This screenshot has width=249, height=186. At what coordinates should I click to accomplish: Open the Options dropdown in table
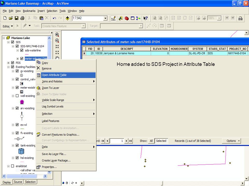click(231, 141)
